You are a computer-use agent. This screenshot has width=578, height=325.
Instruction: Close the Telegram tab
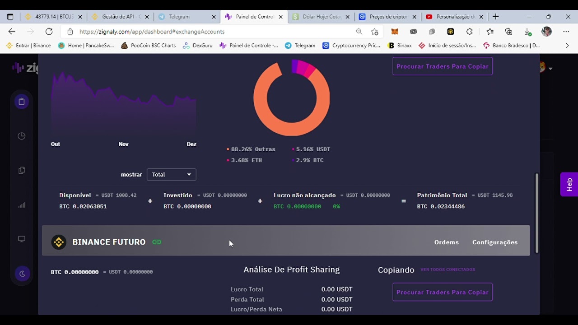point(214,17)
